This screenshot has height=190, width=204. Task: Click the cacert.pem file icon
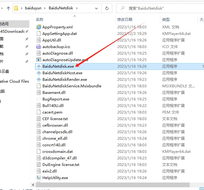click(39, 112)
